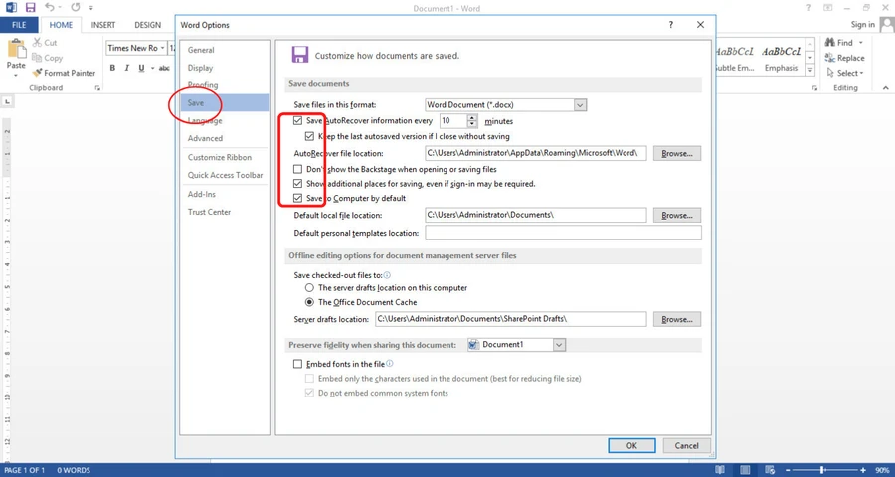Image resolution: width=895 pixels, height=477 pixels.
Task: Click the zoom slider handle in status bar
Action: [x=822, y=470]
